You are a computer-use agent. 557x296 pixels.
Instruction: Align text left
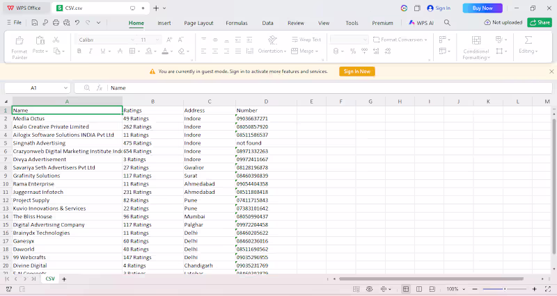point(203,51)
